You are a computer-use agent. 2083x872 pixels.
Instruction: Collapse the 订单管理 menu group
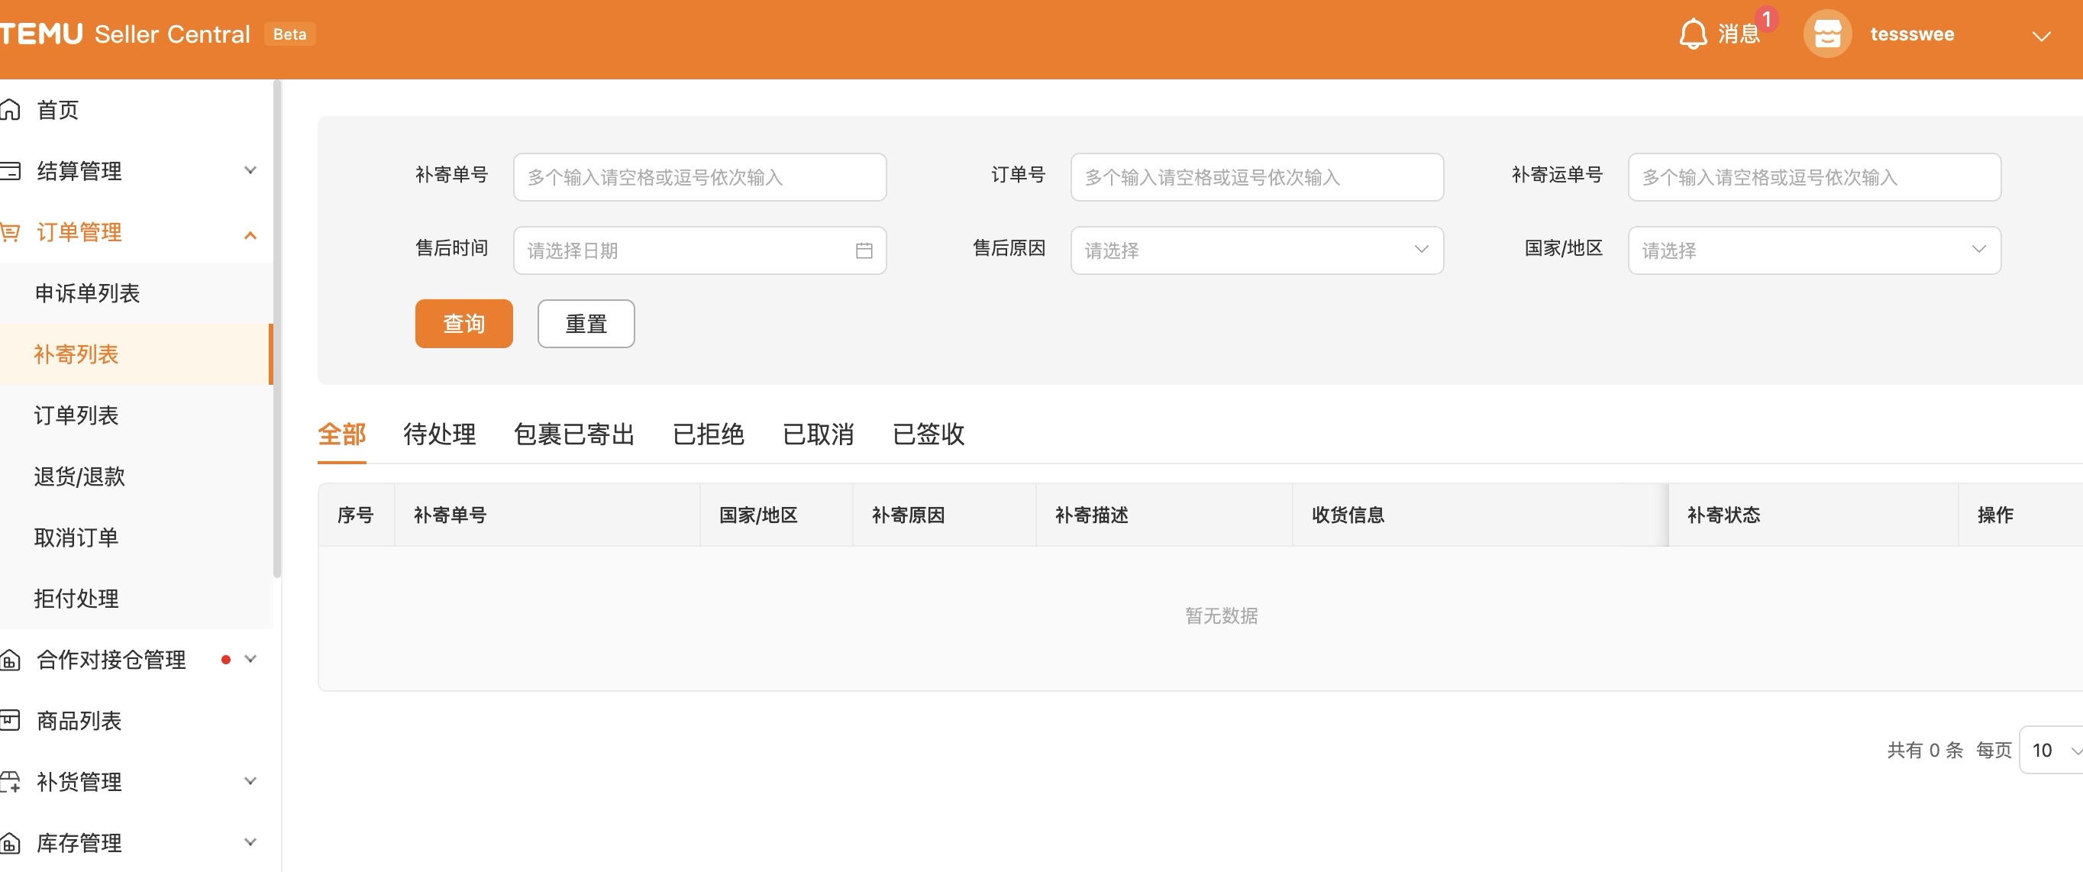click(x=249, y=234)
